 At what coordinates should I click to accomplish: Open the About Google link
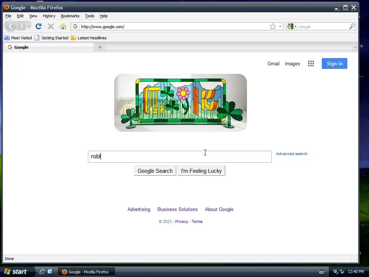point(219,209)
